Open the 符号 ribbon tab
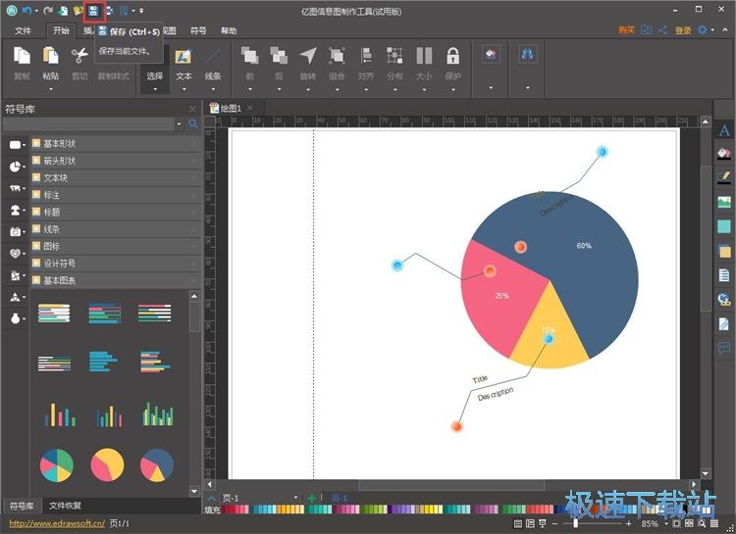Image resolution: width=736 pixels, height=534 pixels. click(198, 30)
